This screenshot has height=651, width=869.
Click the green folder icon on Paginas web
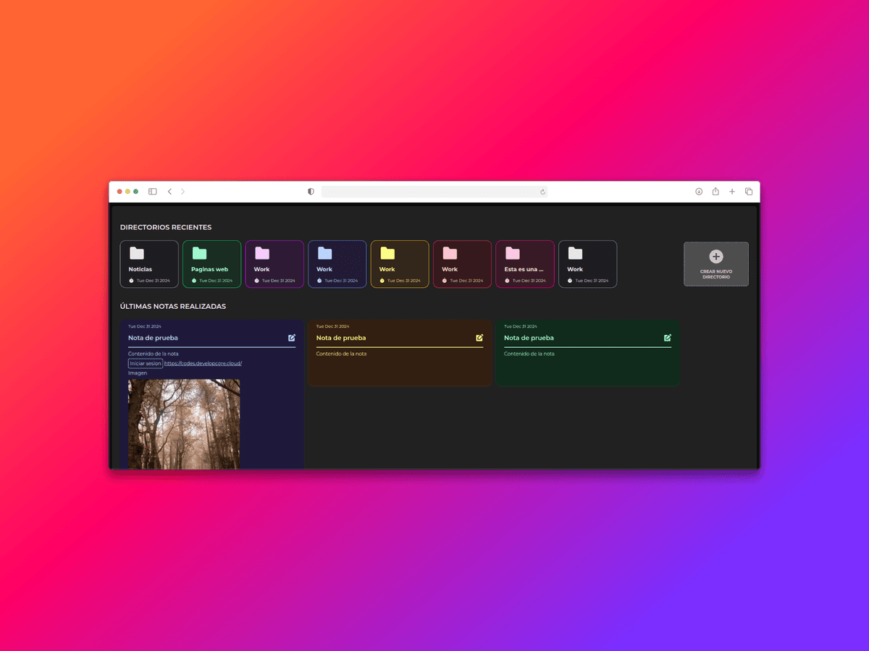(199, 253)
